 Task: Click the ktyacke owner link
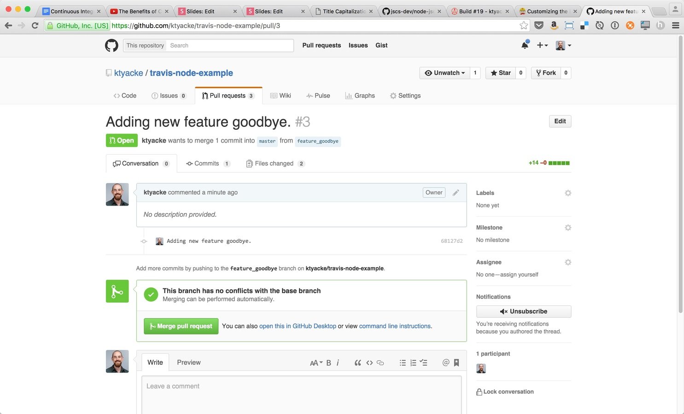coord(129,73)
